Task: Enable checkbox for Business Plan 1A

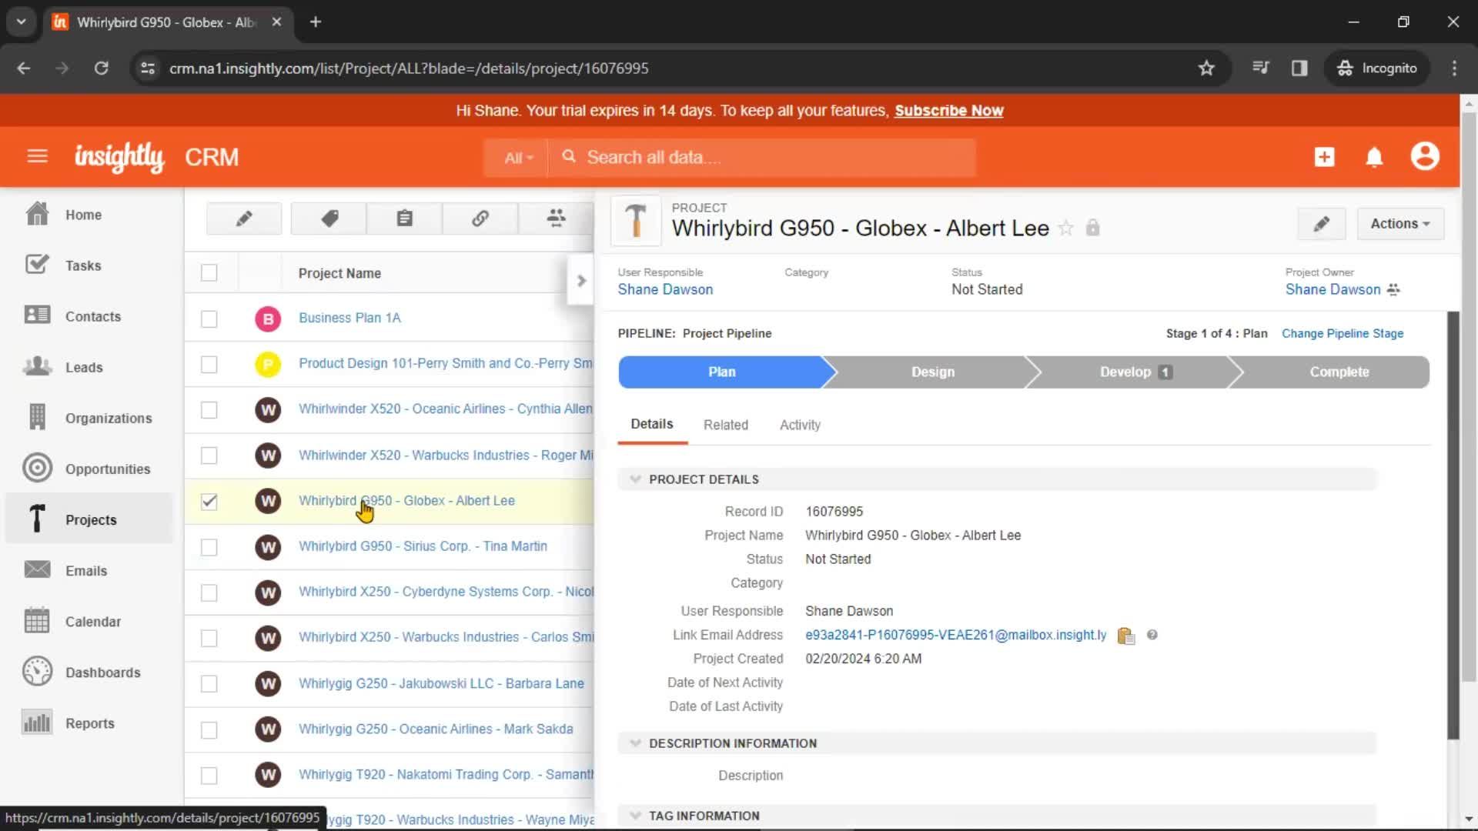Action: pos(209,318)
